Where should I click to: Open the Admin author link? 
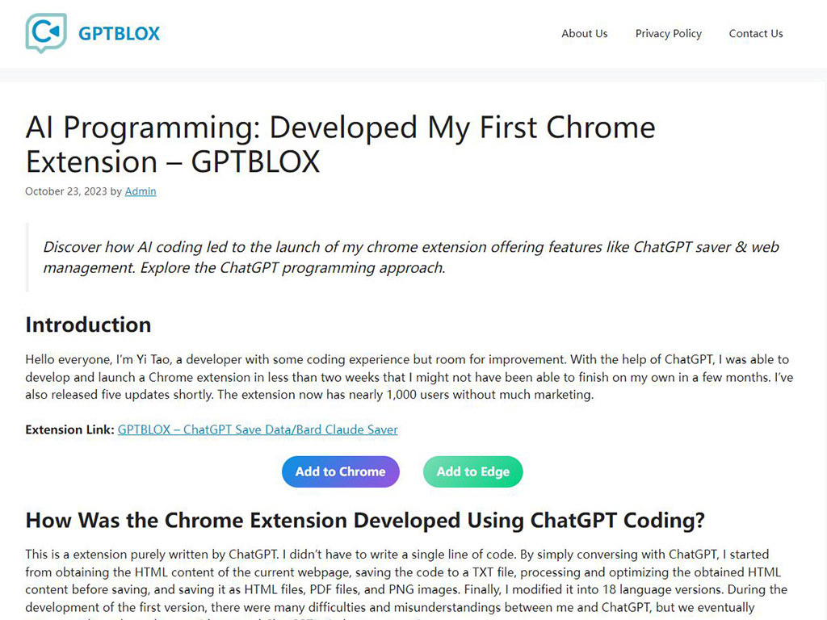141,191
